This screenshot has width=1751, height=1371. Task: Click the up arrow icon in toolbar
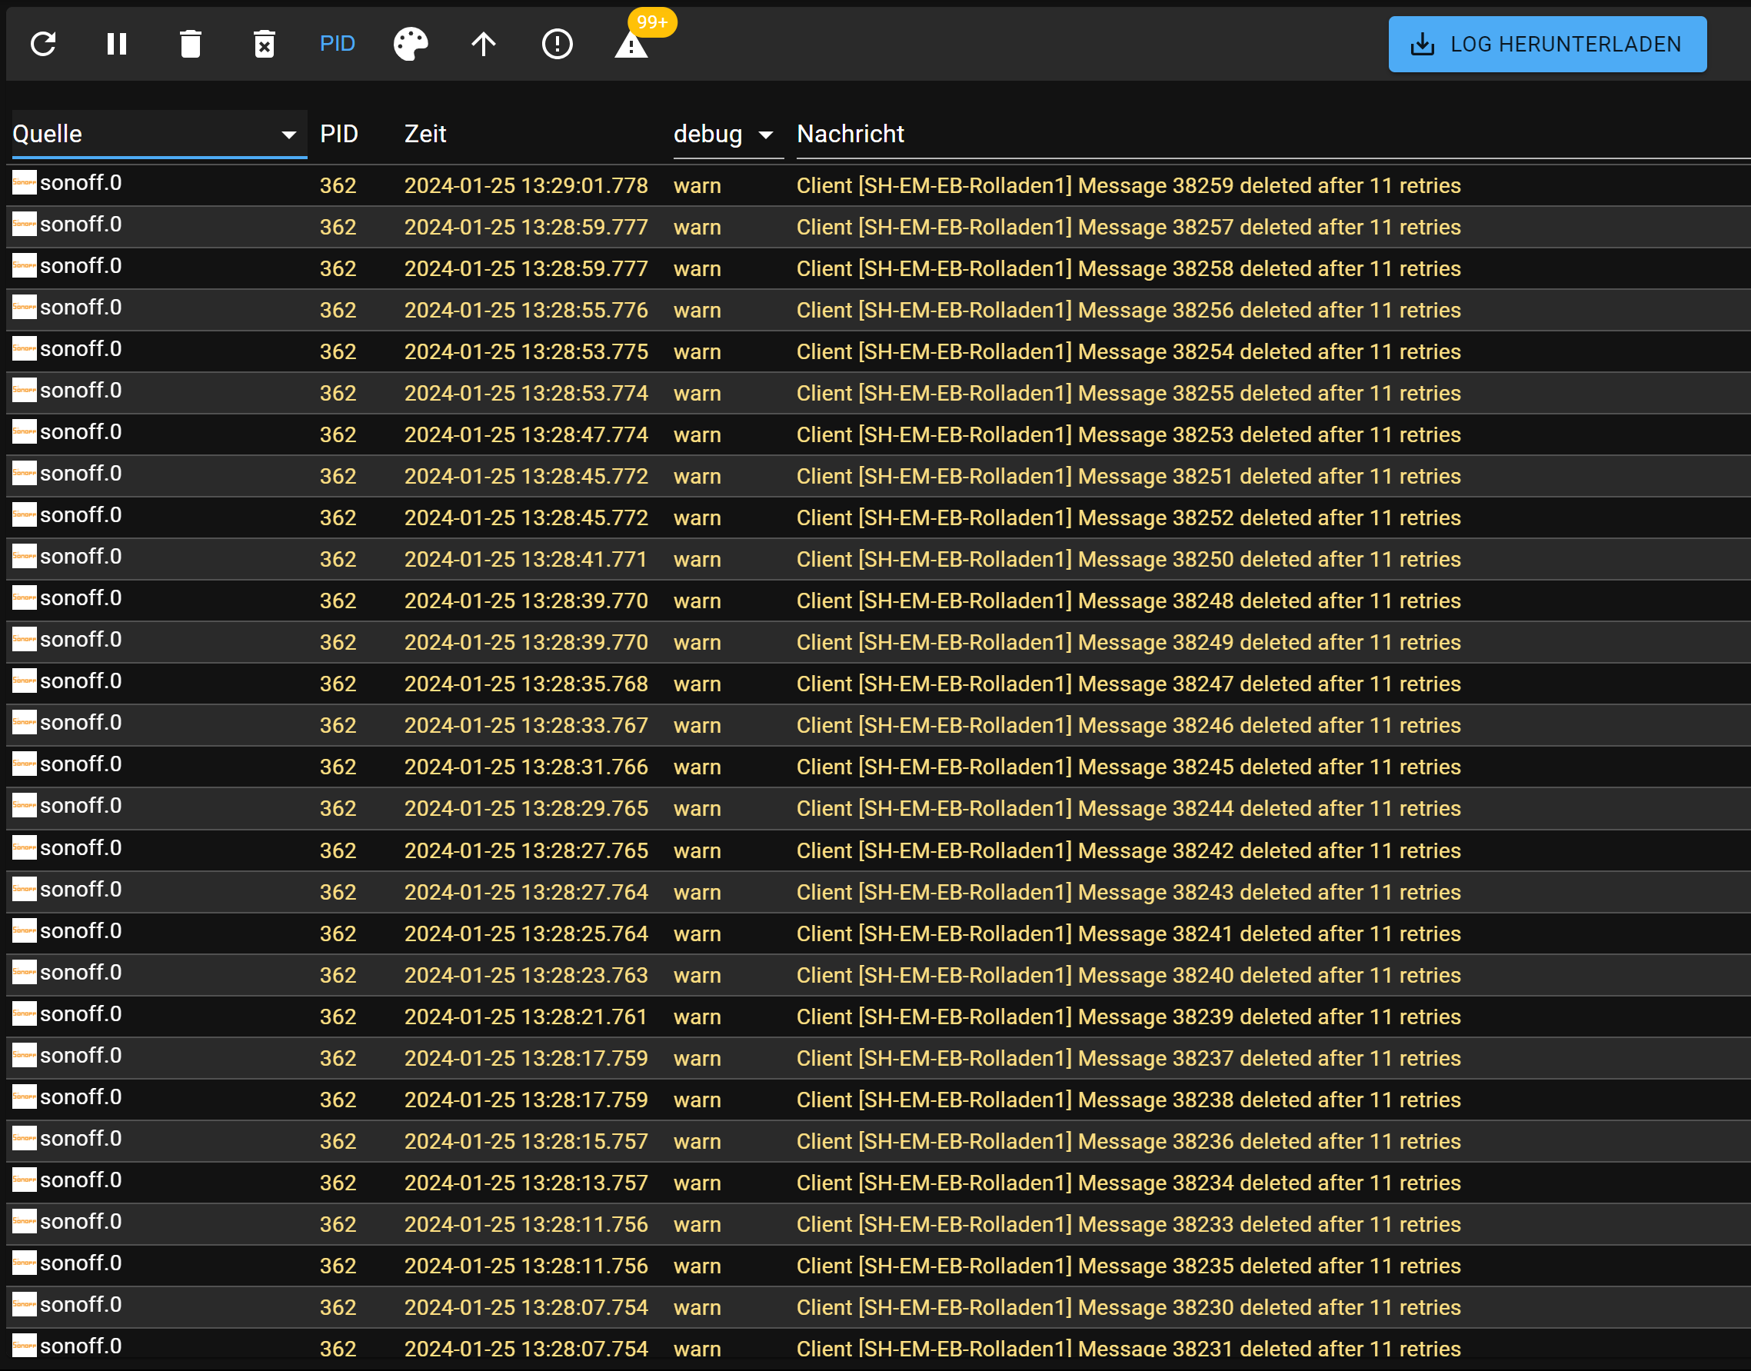point(483,44)
